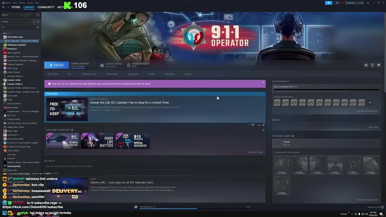Close the Available Content section

(x=263, y=130)
